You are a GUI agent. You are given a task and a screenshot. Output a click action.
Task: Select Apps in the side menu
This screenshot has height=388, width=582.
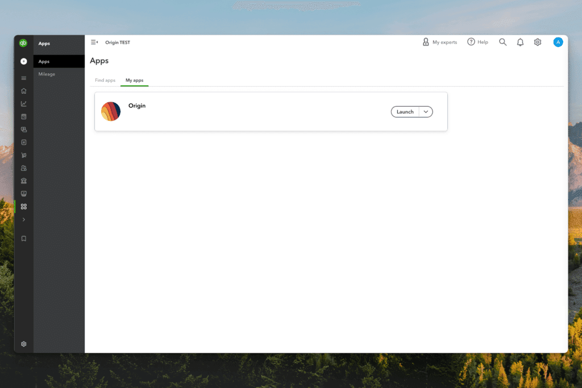[59, 61]
